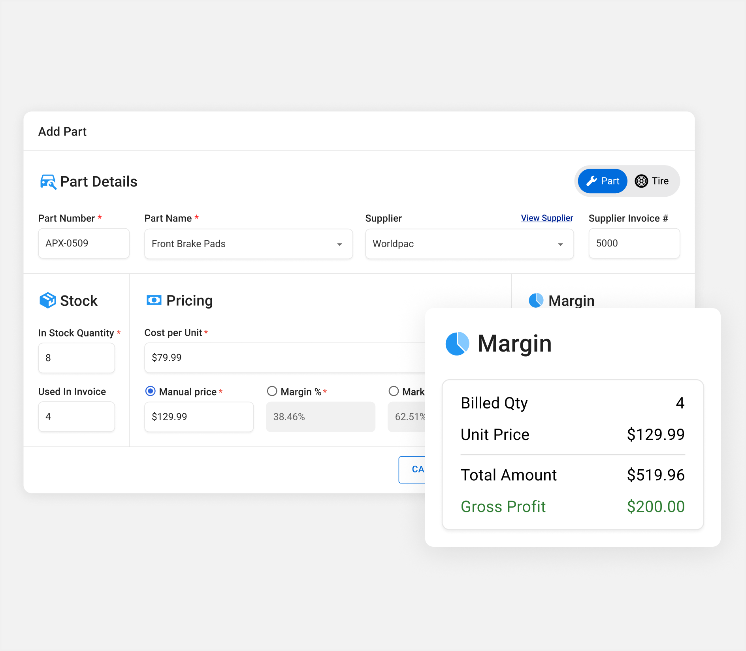Screen dimensions: 746x651
Task: Click the small Margin pie icon behind popup
Action: click(x=536, y=300)
